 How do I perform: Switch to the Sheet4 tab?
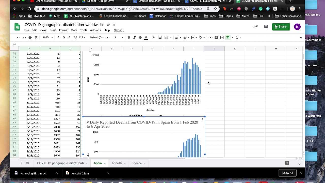137,163
